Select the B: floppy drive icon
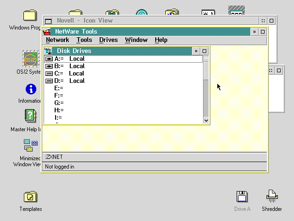This screenshot has width=294, height=221. [x=49, y=66]
